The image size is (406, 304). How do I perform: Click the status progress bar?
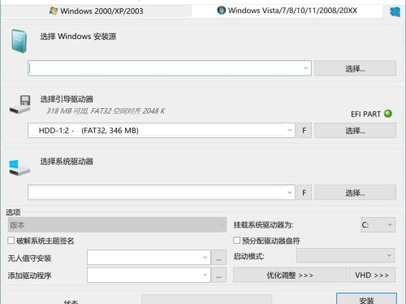tap(206, 300)
